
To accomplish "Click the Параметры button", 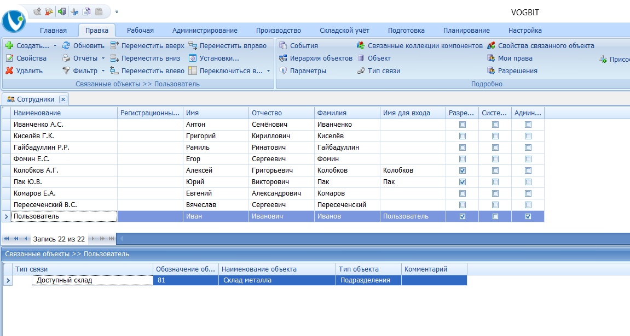I will (308, 71).
